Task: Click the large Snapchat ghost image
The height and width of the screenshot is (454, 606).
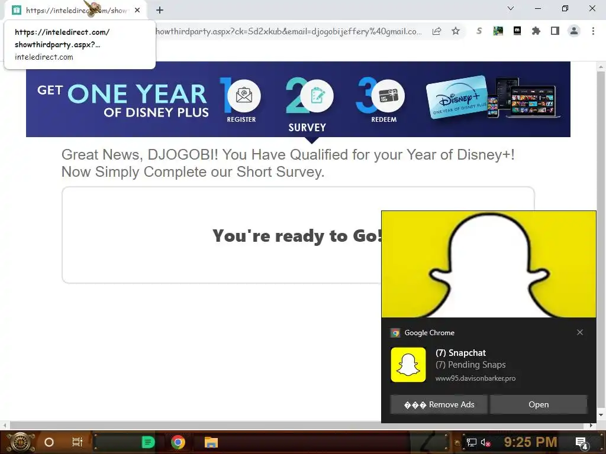Action: point(488,264)
